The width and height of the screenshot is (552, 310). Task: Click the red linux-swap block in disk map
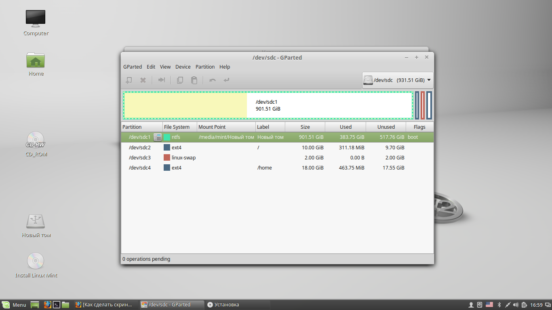tap(423, 105)
